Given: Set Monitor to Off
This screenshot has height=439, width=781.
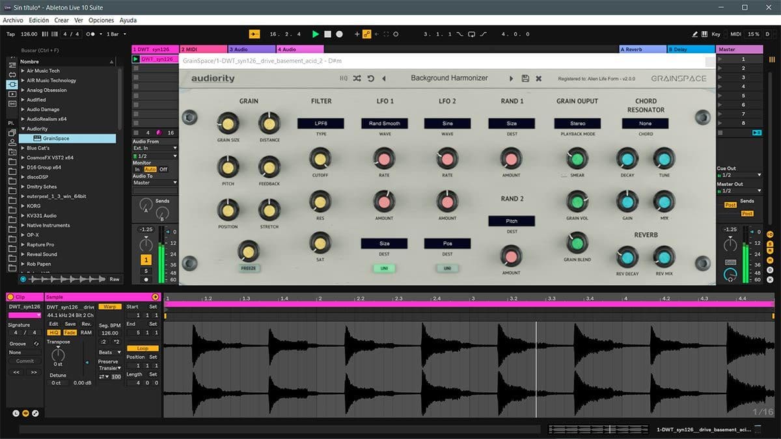Looking at the screenshot, I should (163, 169).
